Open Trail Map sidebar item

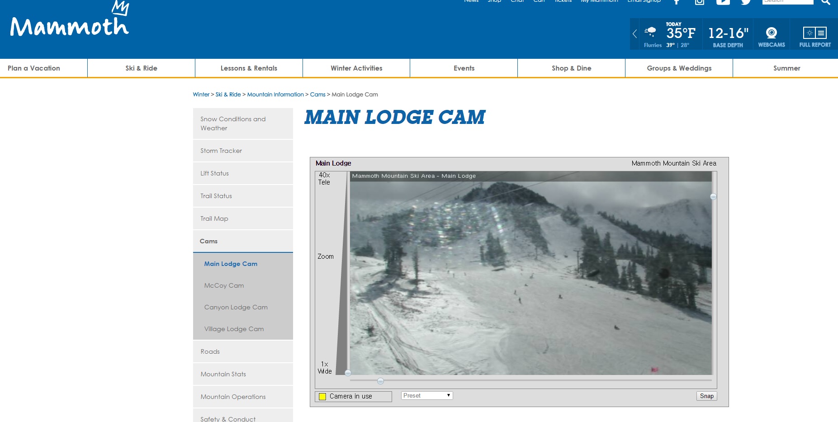point(243,218)
